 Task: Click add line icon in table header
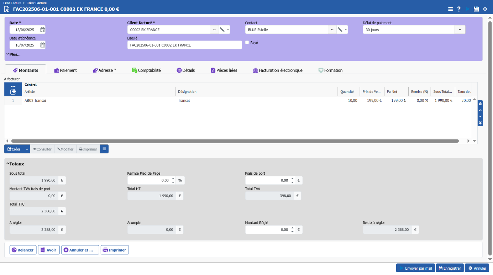pyautogui.click(x=13, y=92)
